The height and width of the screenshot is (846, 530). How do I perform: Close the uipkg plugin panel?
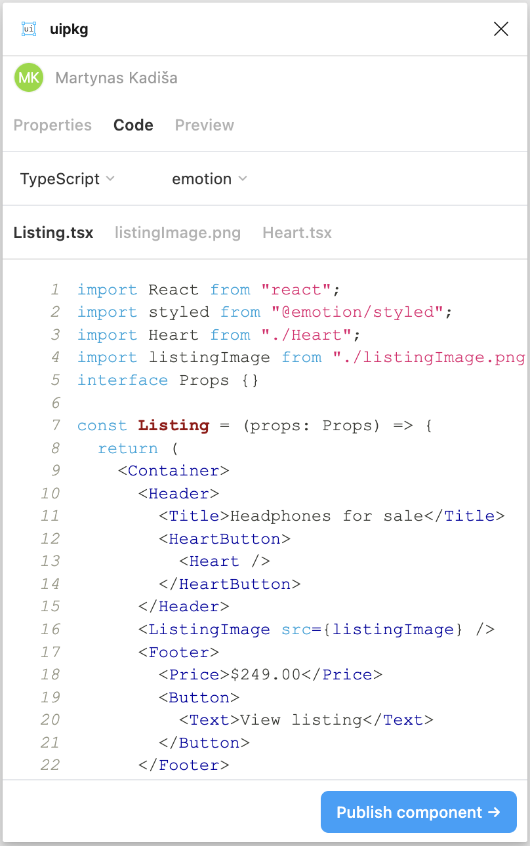point(501,29)
